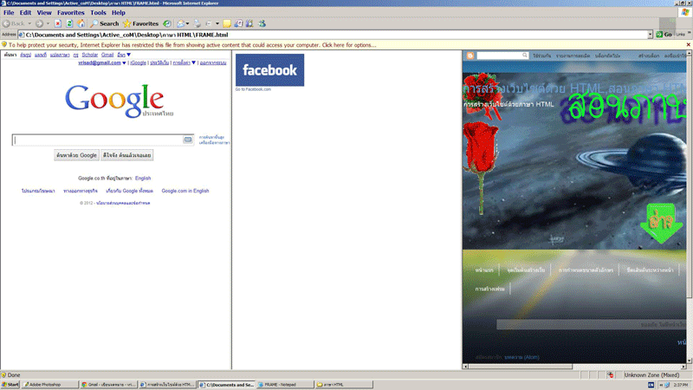Open the Favorites menu
This screenshot has height=390, width=693.
click(71, 13)
